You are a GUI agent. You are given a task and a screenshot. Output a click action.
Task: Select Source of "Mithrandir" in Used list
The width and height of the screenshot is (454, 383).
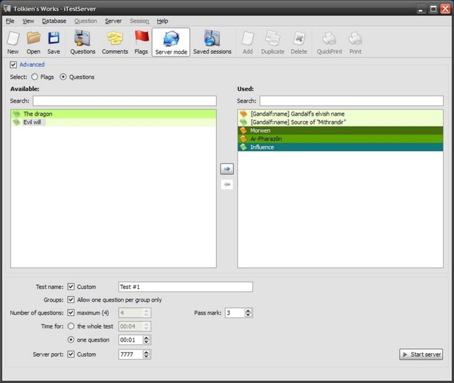(x=340, y=122)
